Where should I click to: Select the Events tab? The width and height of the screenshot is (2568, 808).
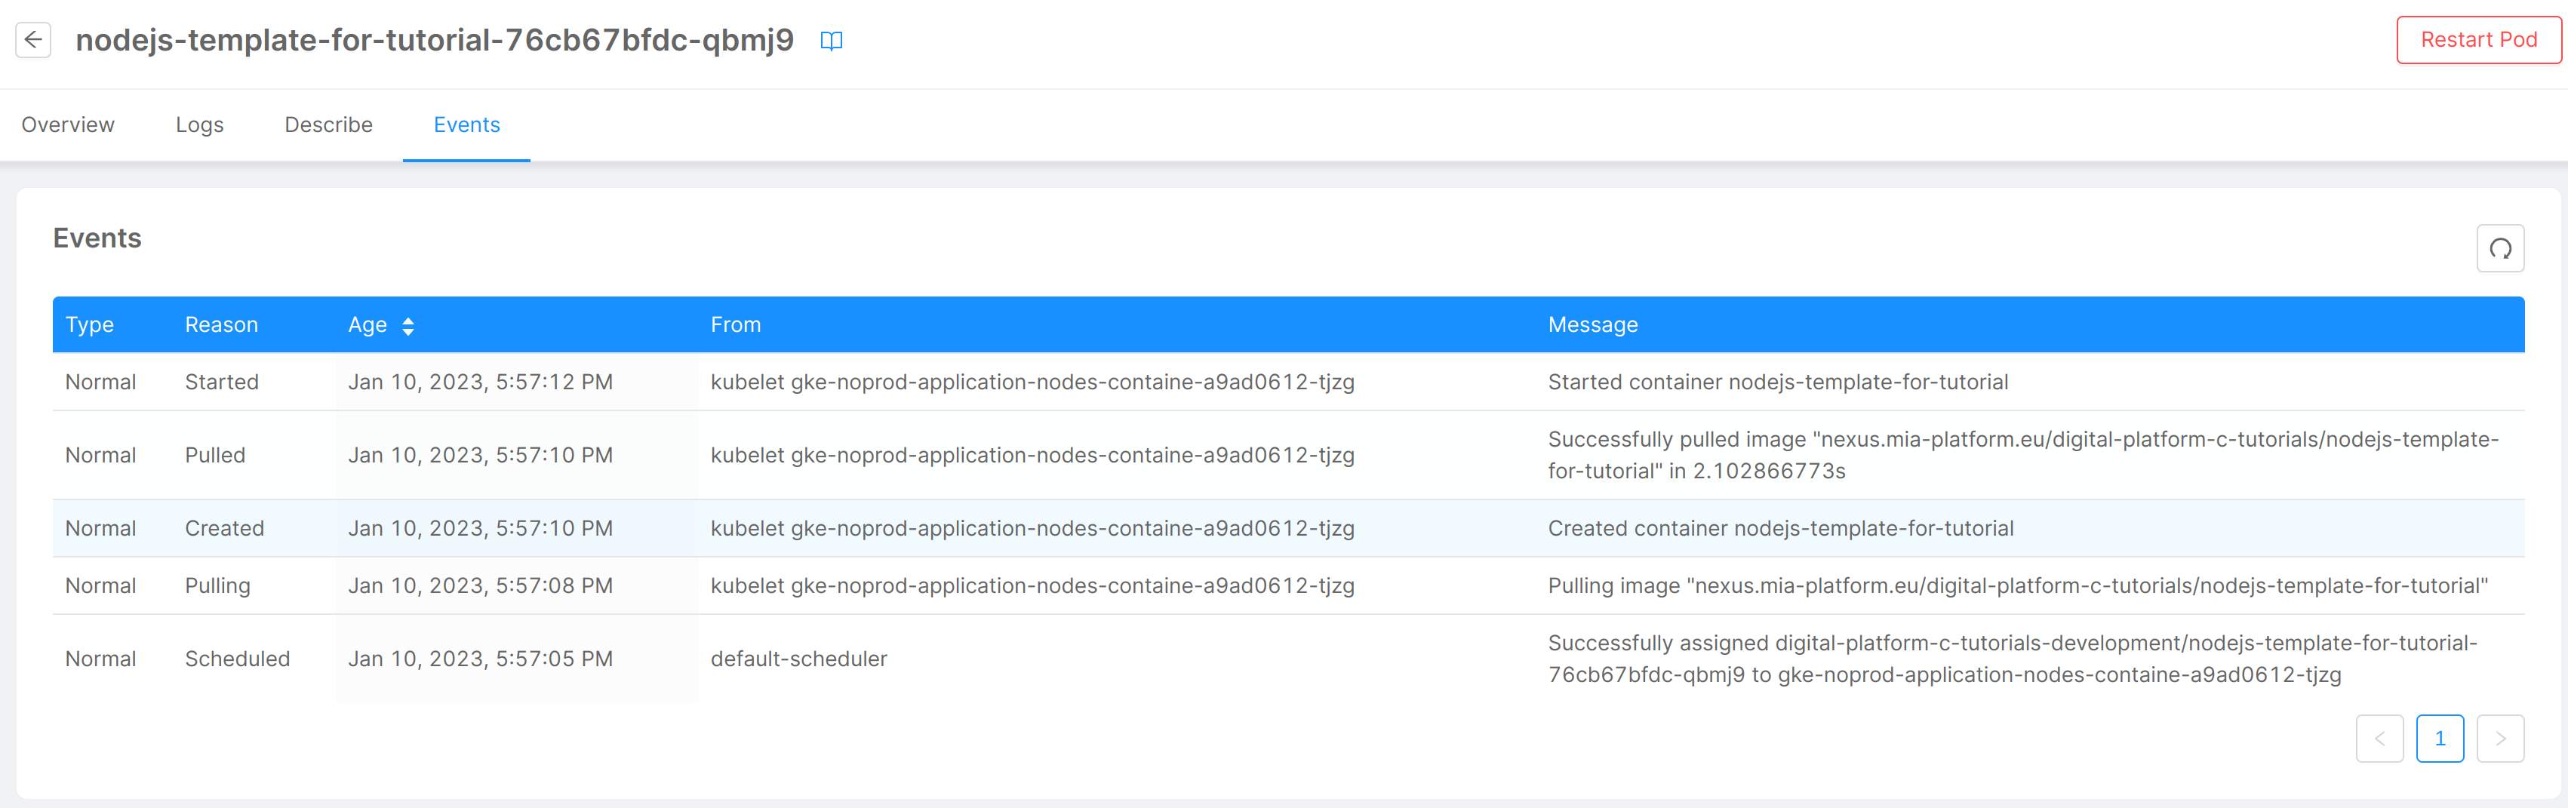pyautogui.click(x=466, y=124)
